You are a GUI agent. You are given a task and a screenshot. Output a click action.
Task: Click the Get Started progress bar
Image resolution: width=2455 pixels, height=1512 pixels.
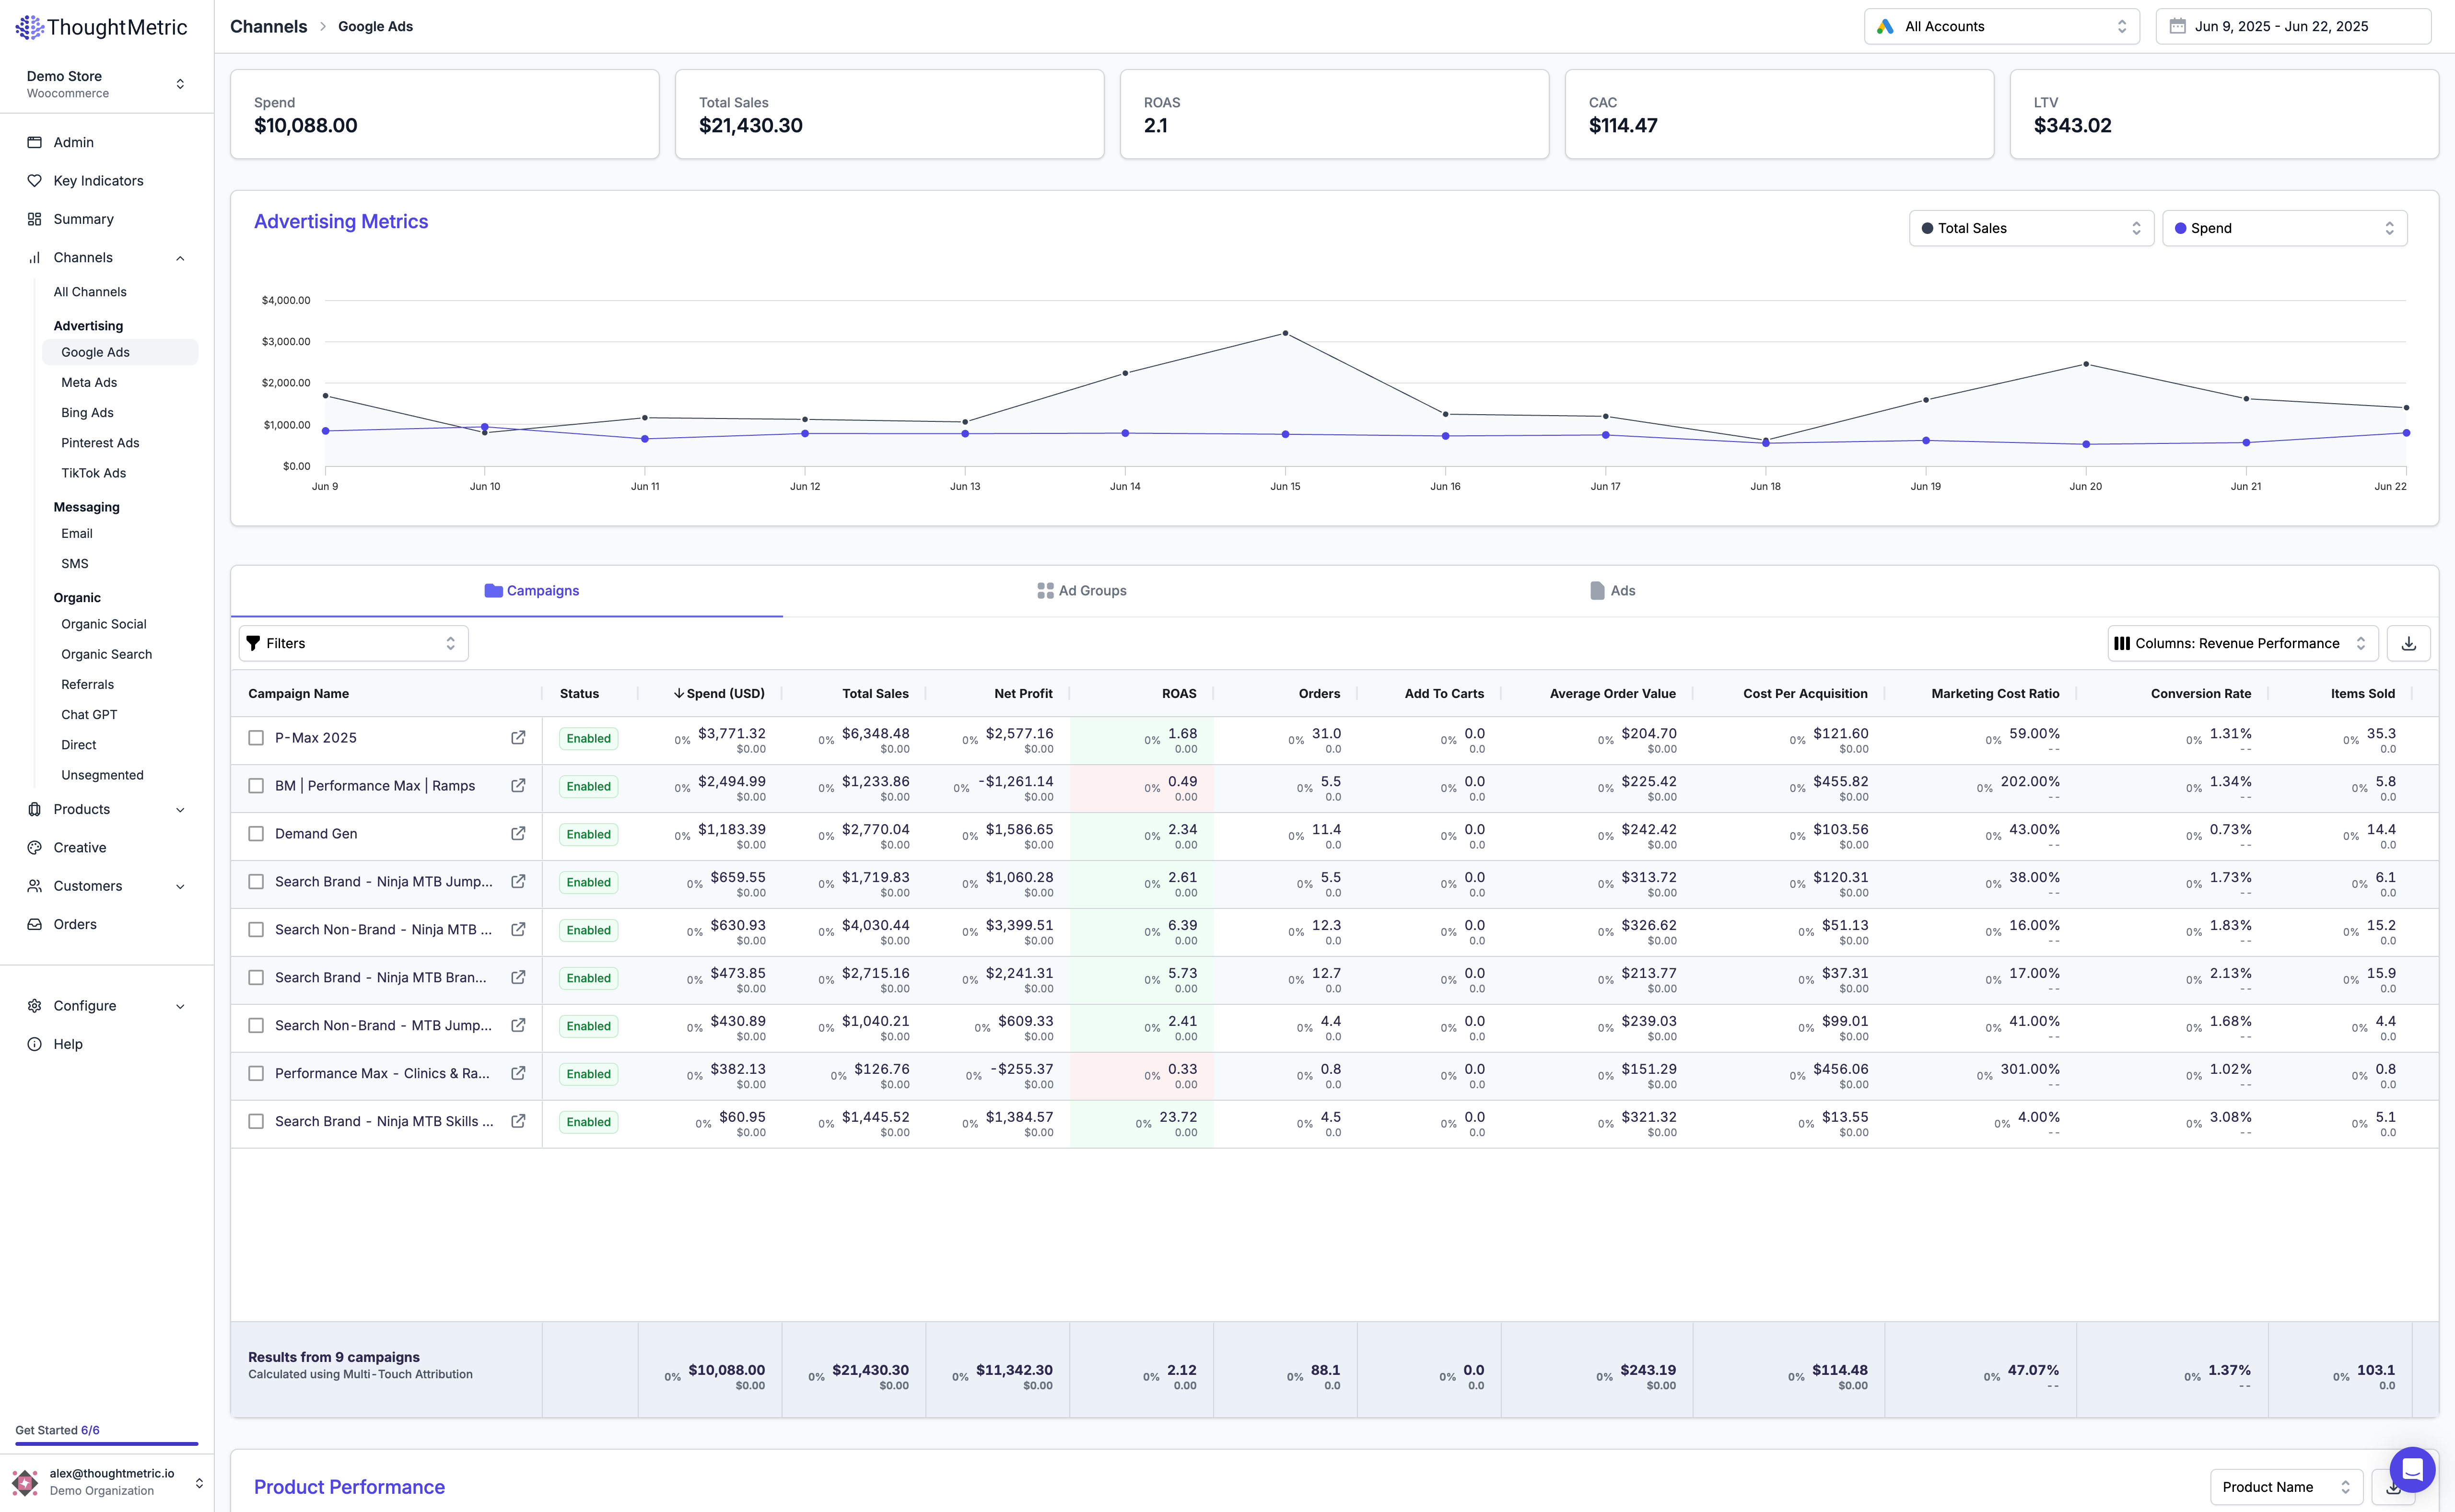106,1443
